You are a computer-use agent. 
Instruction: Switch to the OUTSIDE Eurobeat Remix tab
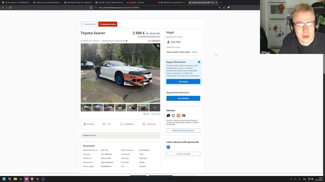172,3
